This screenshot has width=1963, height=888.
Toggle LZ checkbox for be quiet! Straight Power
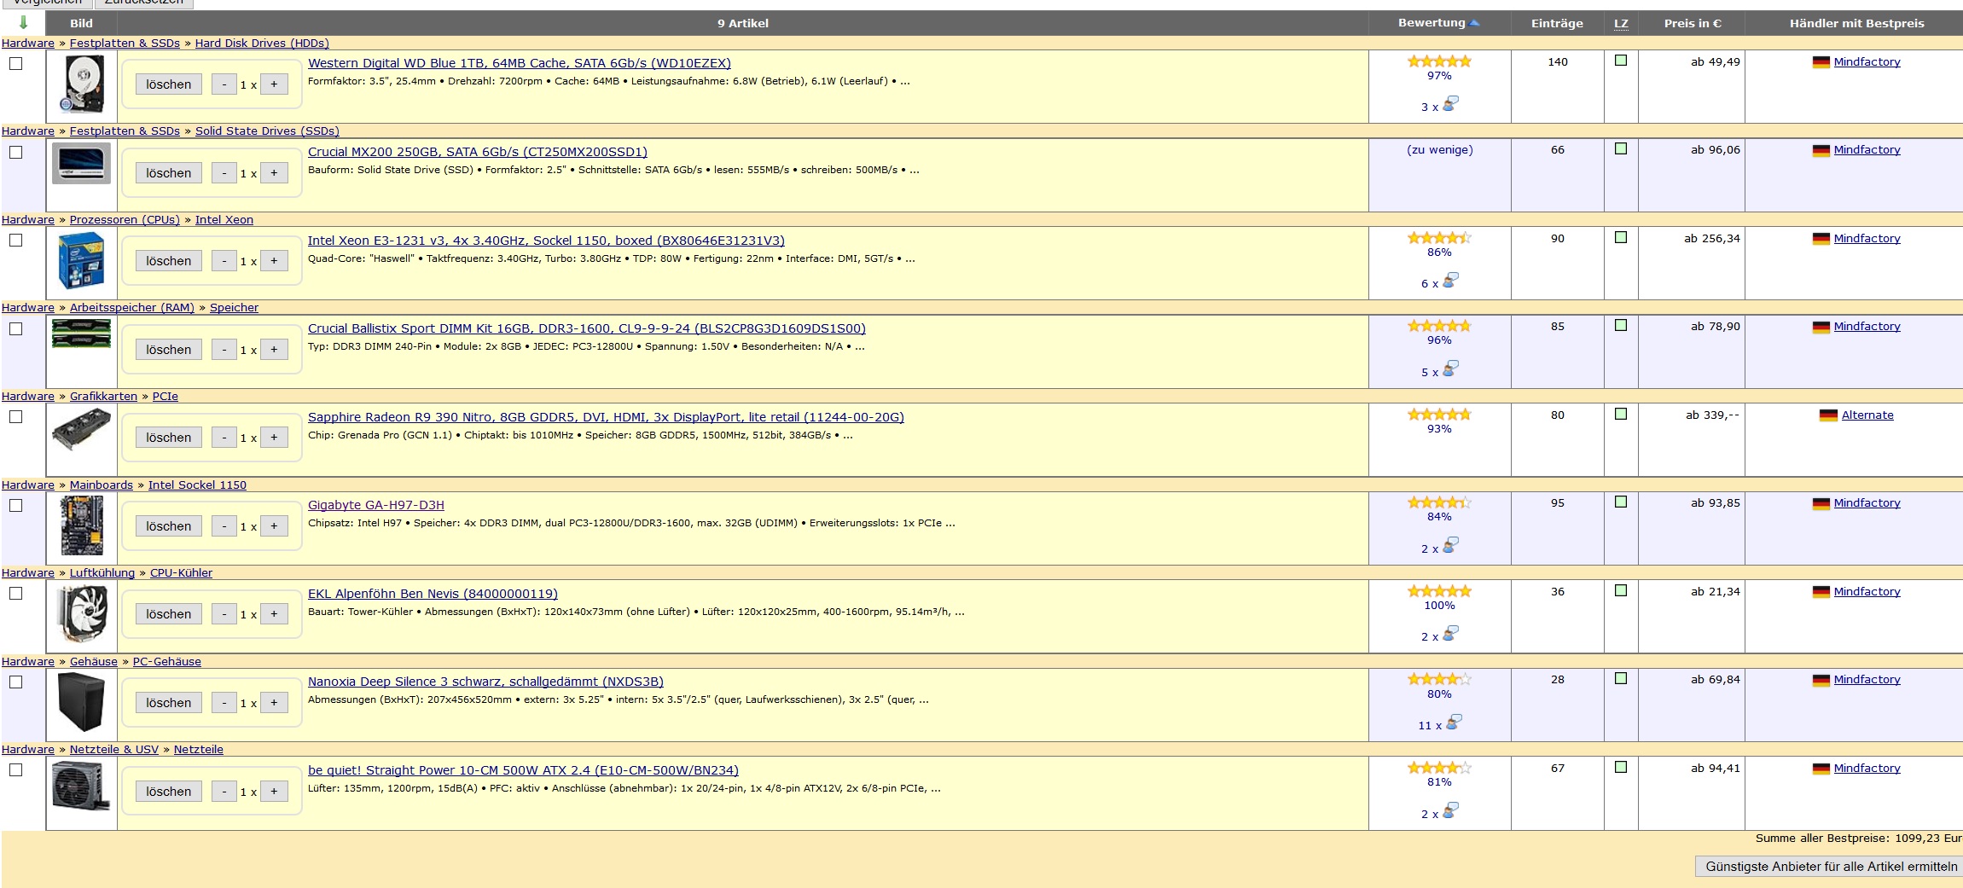point(1621,767)
